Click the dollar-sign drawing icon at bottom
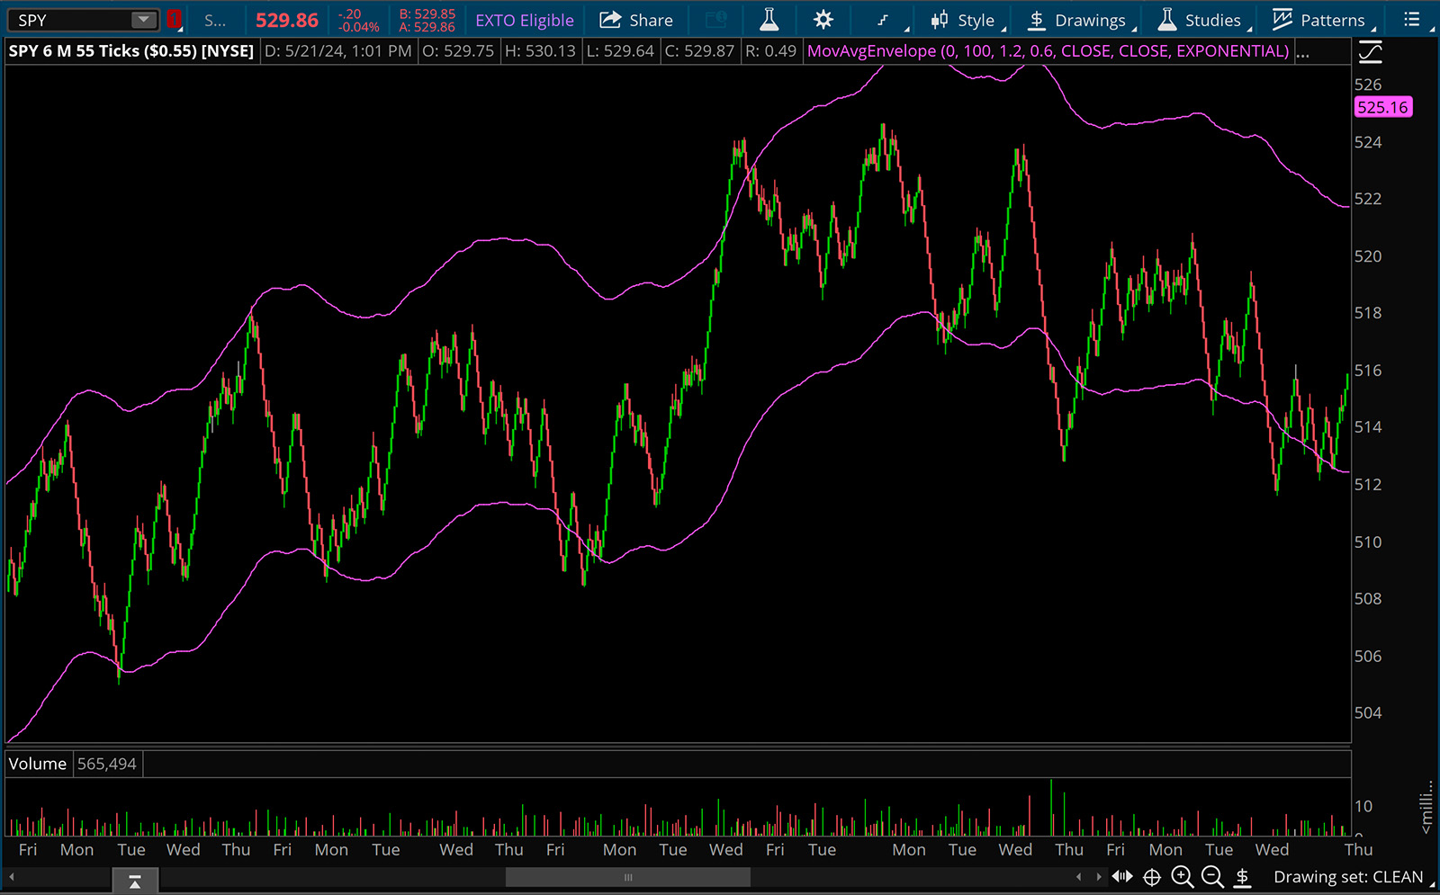1440x895 pixels. tap(1242, 877)
